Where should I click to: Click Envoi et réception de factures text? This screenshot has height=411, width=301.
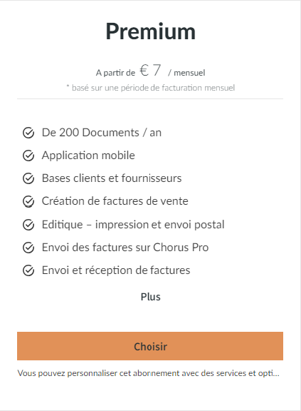pyautogui.click(x=116, y=270)
